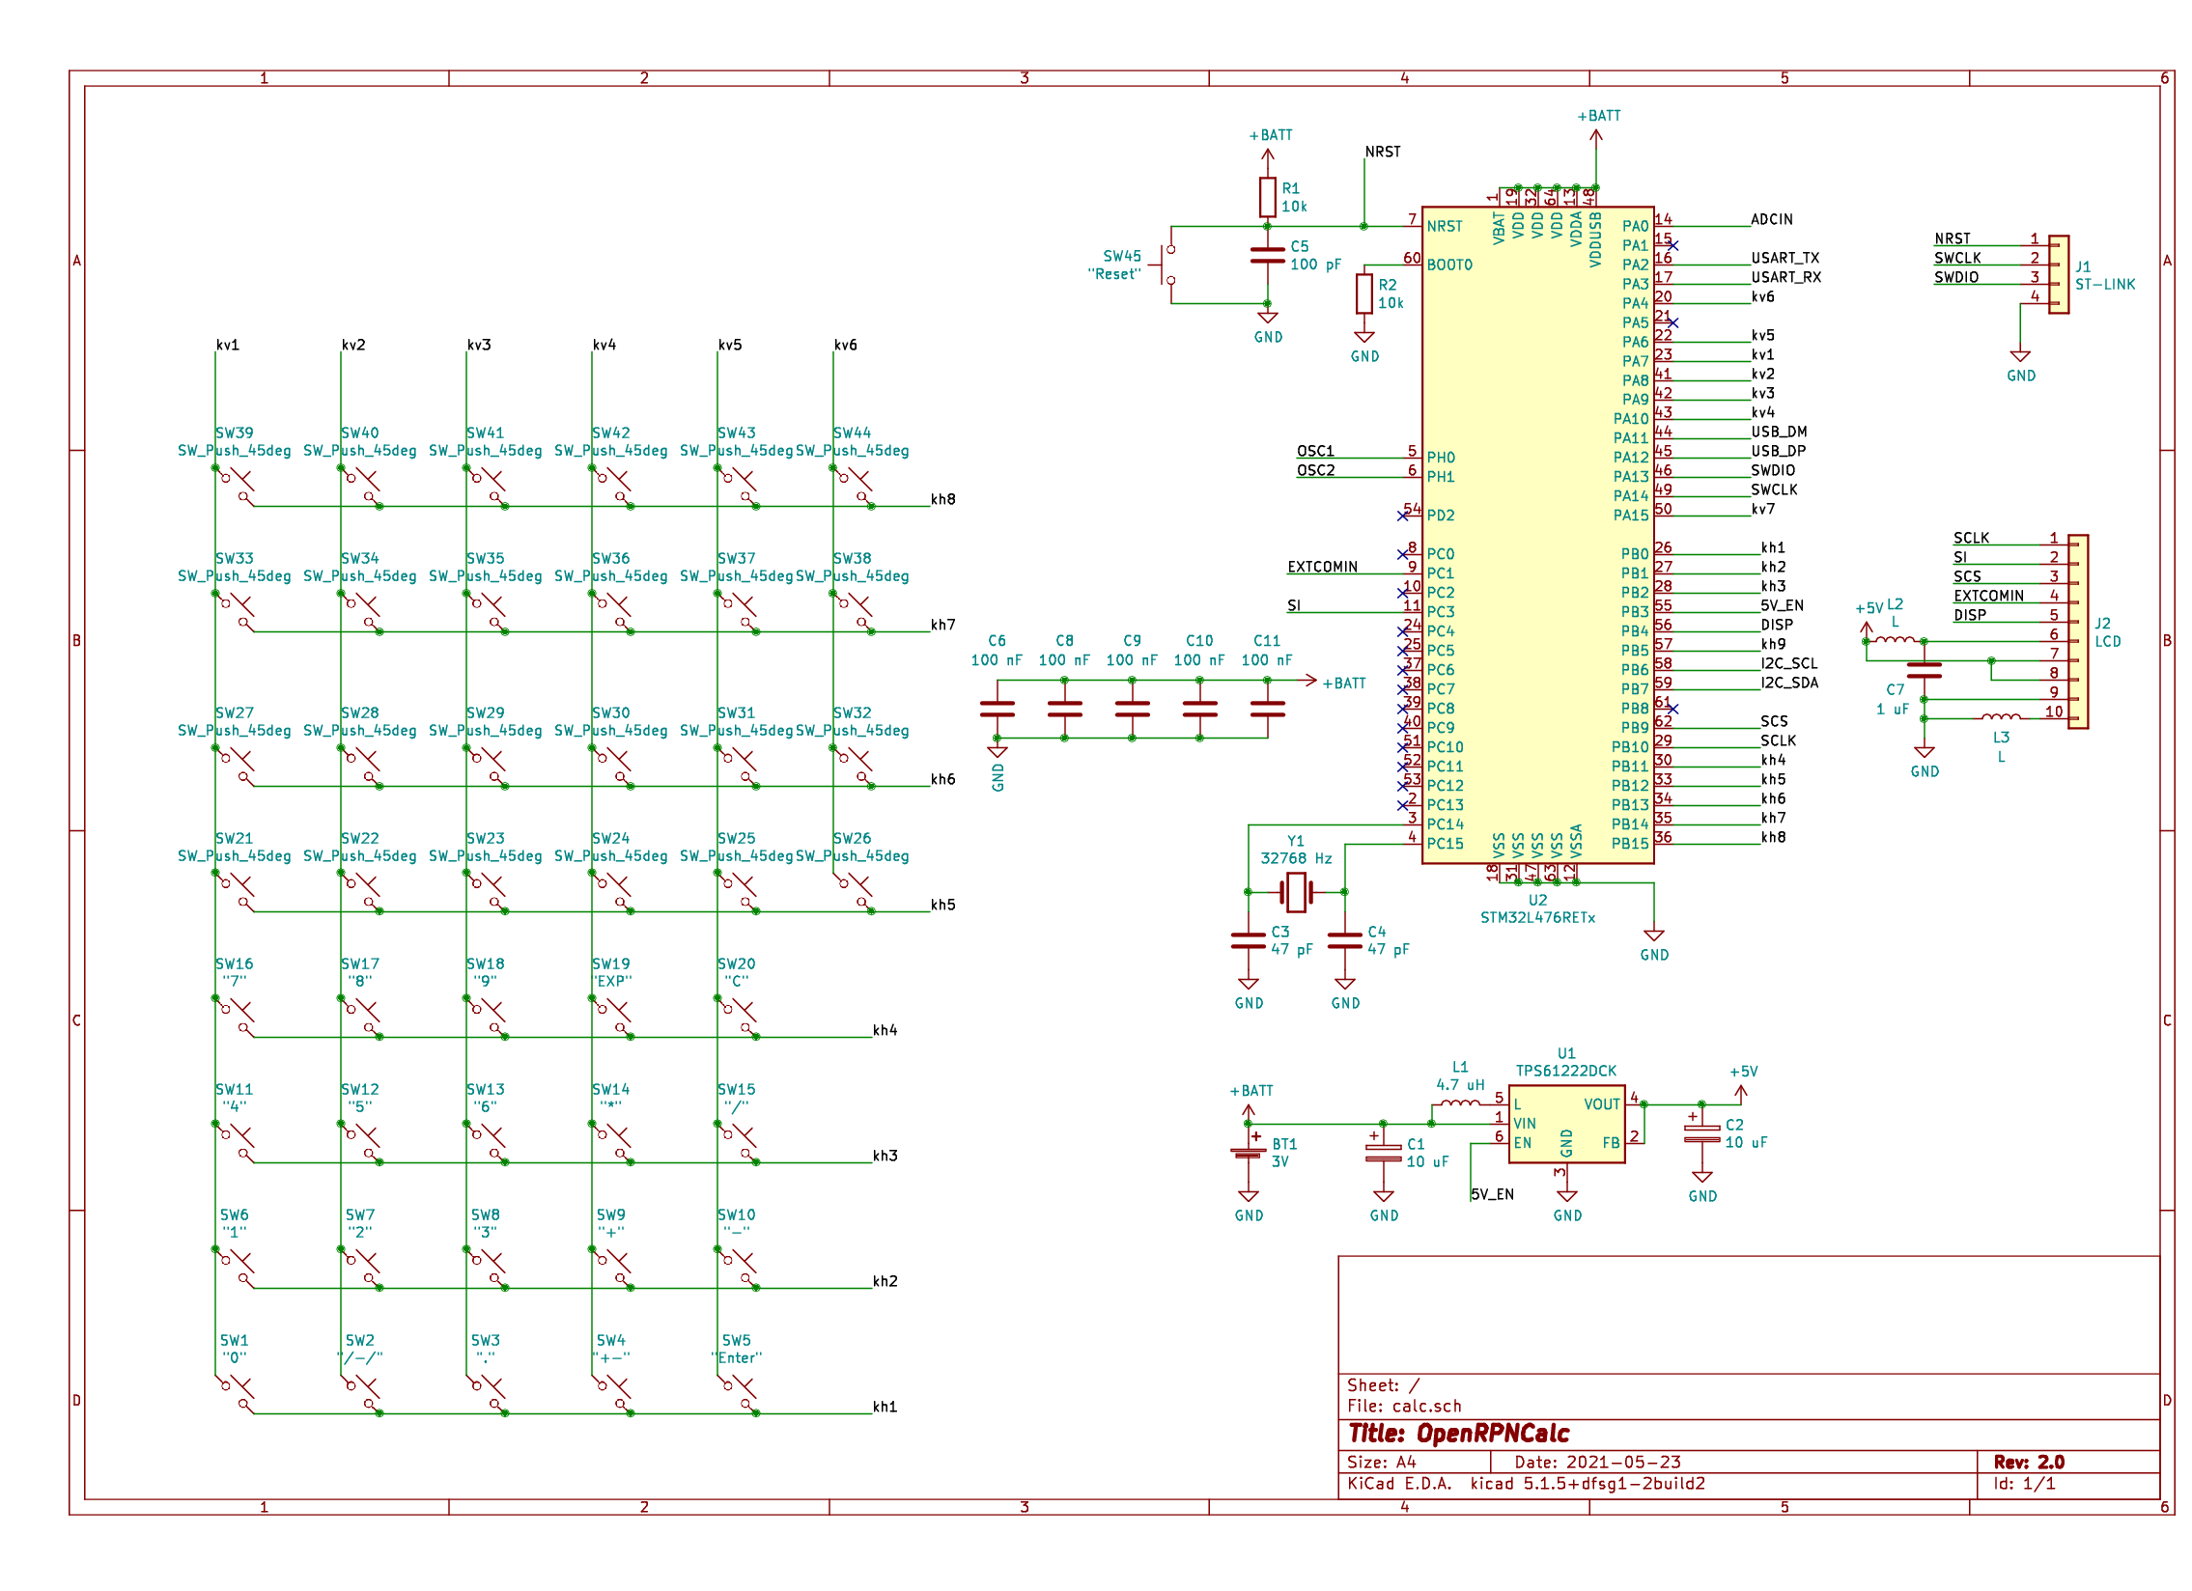Select capacitor C7 1 uF symbol
The image size is (2192, 1591).
[1925, 669]
